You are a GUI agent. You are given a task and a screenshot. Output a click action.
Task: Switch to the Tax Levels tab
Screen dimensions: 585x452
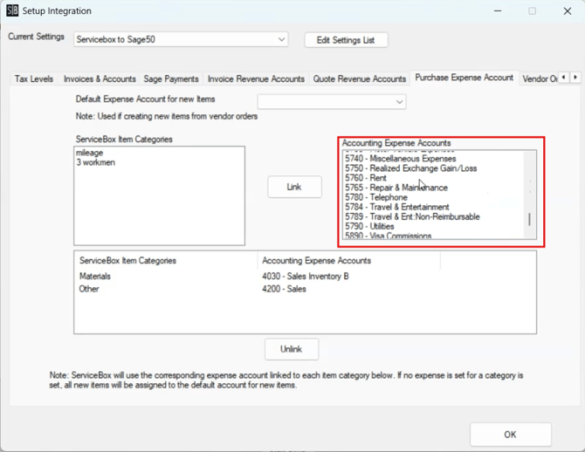click(34, 79)
